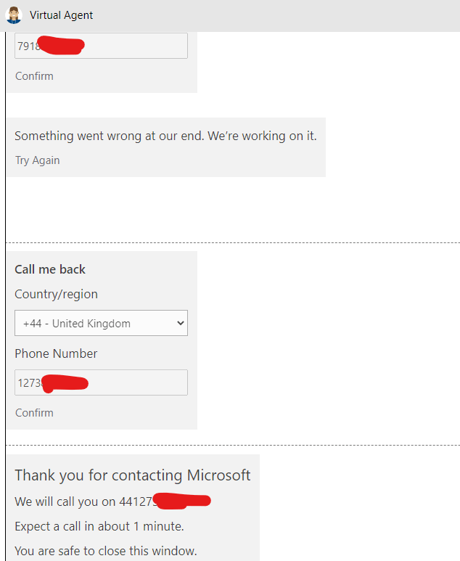Screen dimensions: 460x561
Task: Click the first Confirm button under 7918 field
Action: (x=34, y=76)
